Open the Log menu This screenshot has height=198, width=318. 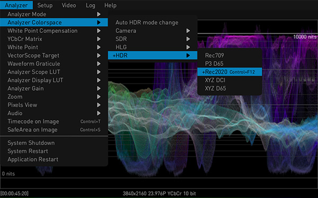pos(90,5)
